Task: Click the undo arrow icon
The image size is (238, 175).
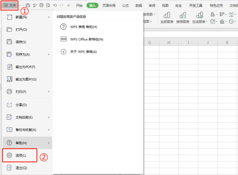Action: 55,6
